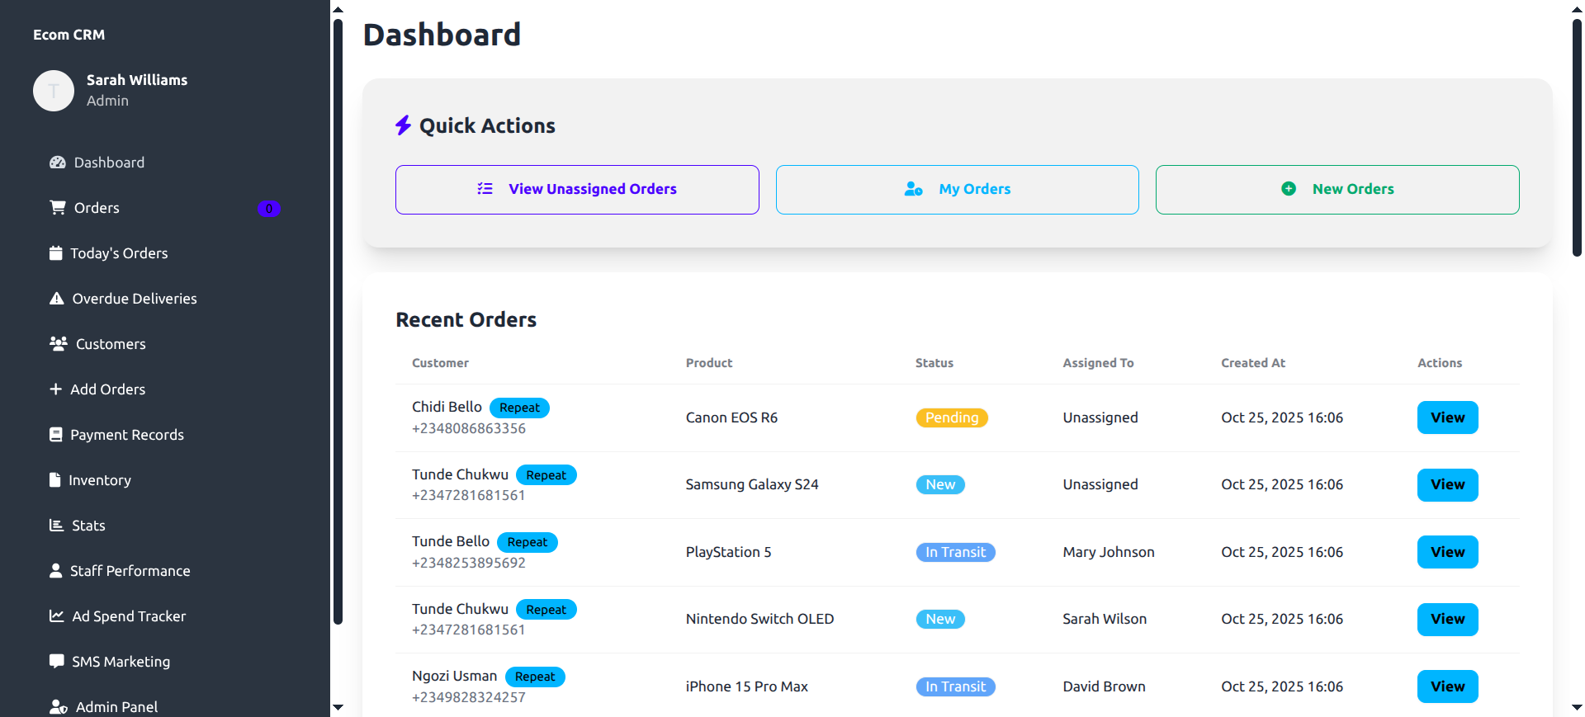Click the Created At column header
Screen dimensions: 1585x717
tap(1253, 363)
